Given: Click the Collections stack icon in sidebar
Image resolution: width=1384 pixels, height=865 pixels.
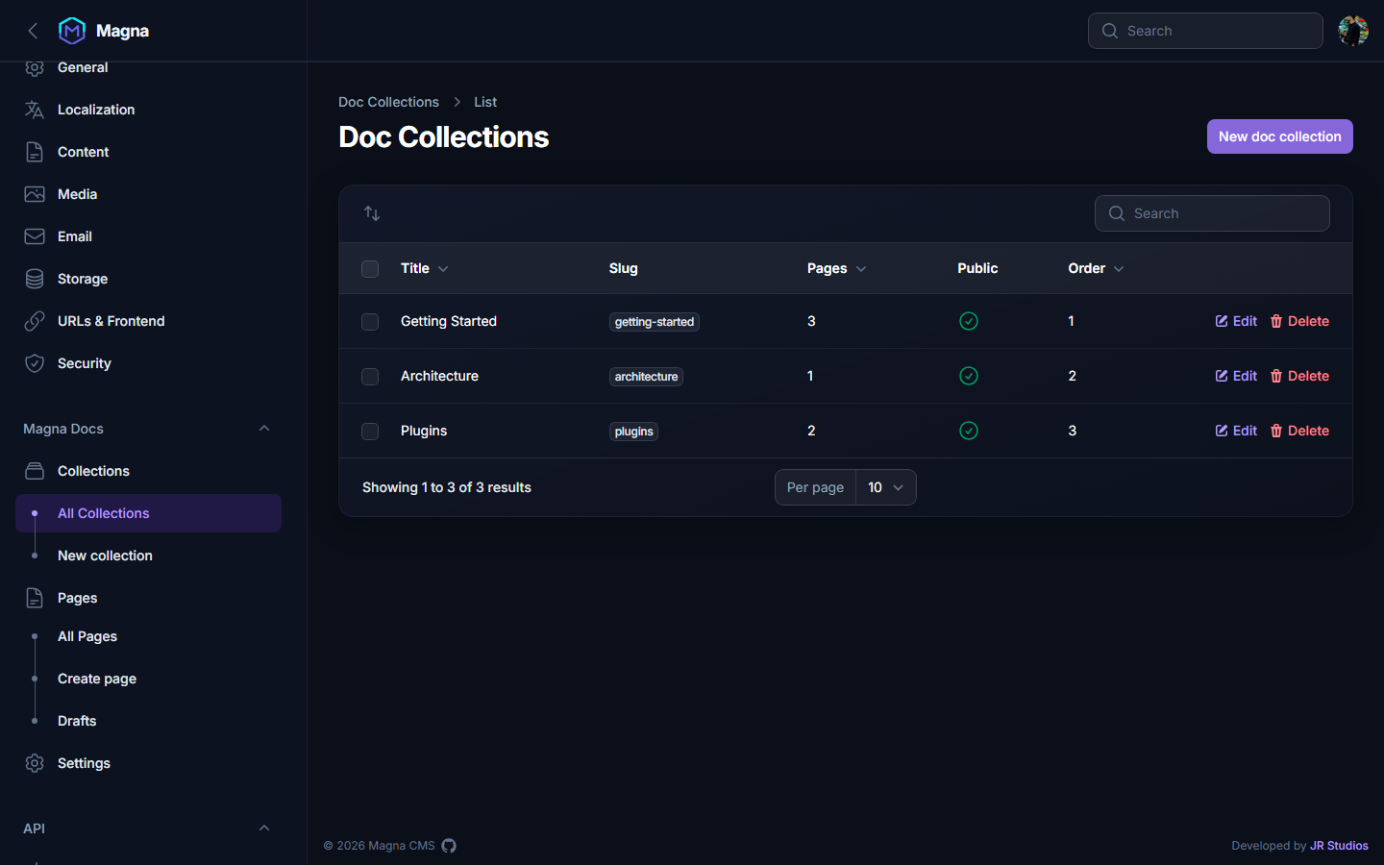Looking at the screenshot, I should pyautogui.click(x=35, y=471).
